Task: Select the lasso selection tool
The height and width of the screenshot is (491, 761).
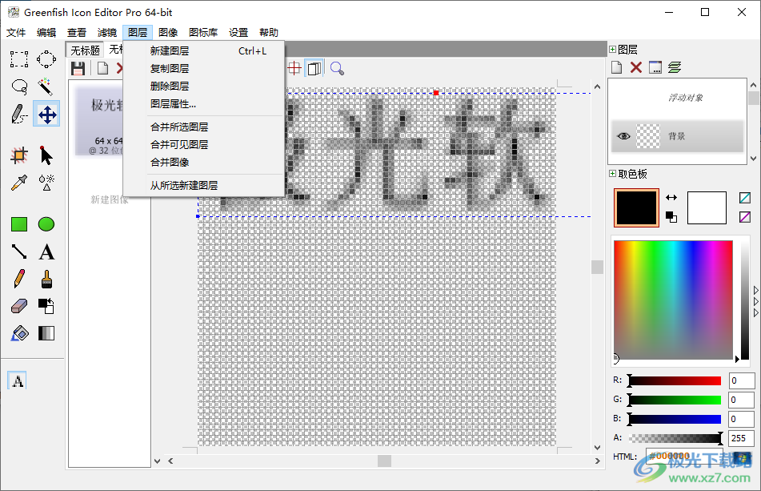Action: 18,84
